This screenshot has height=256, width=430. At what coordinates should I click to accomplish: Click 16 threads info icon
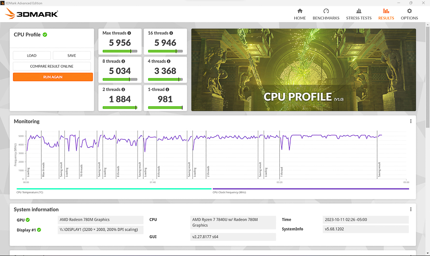click(171, 33)
